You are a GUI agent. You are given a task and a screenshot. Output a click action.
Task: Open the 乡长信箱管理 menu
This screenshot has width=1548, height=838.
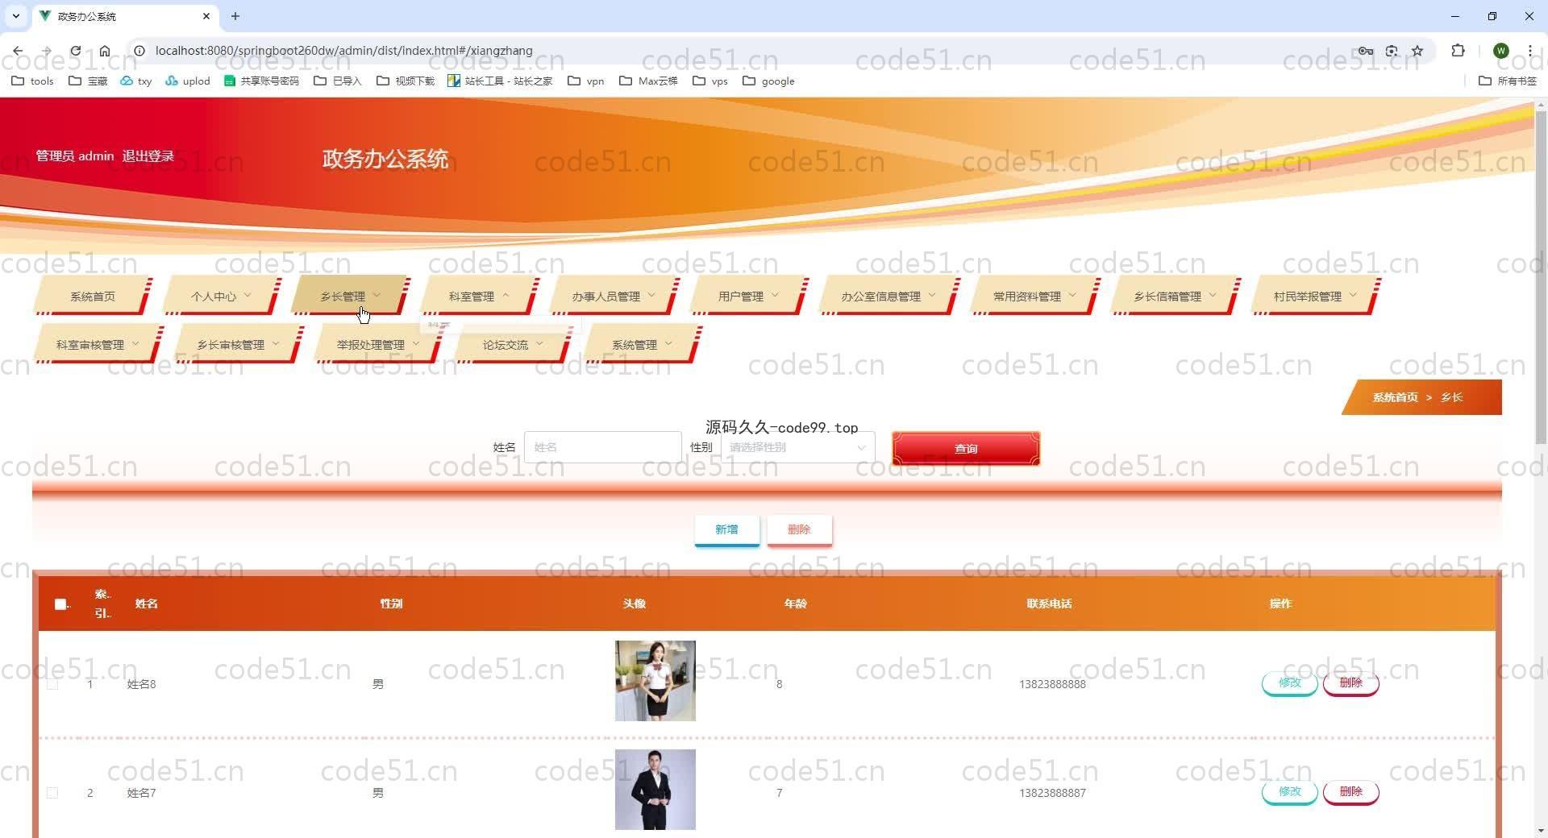click(x=1175, y=297)
